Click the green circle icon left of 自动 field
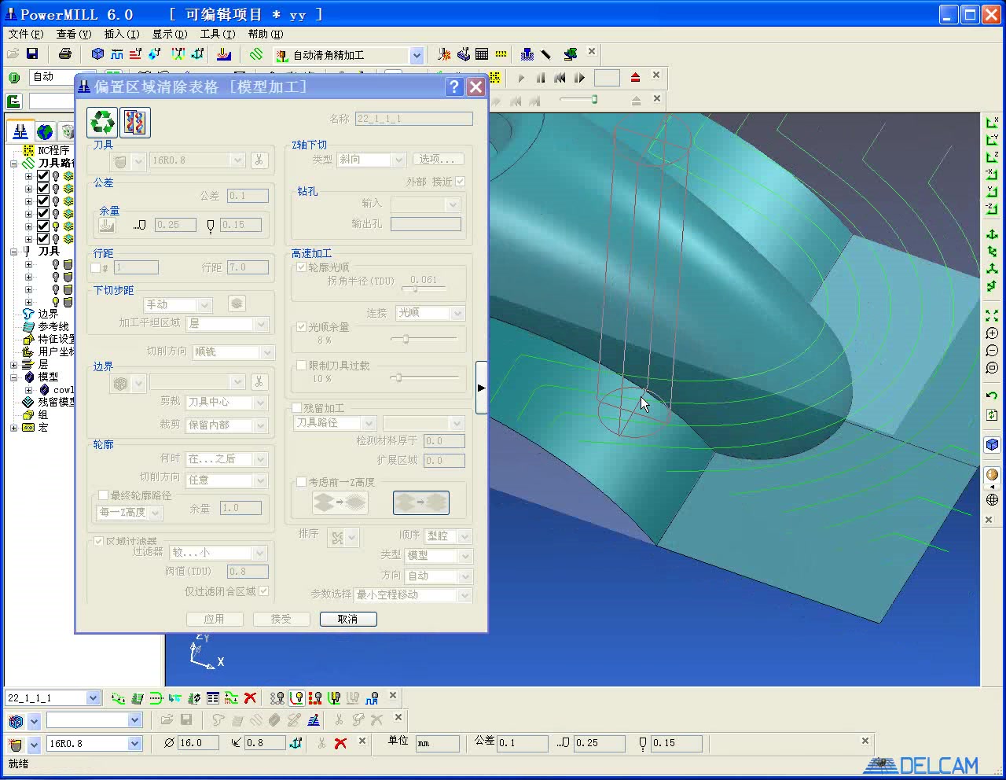Viewport: 1006px width, 780px height. pyautogui.click(x=14, y=77)
